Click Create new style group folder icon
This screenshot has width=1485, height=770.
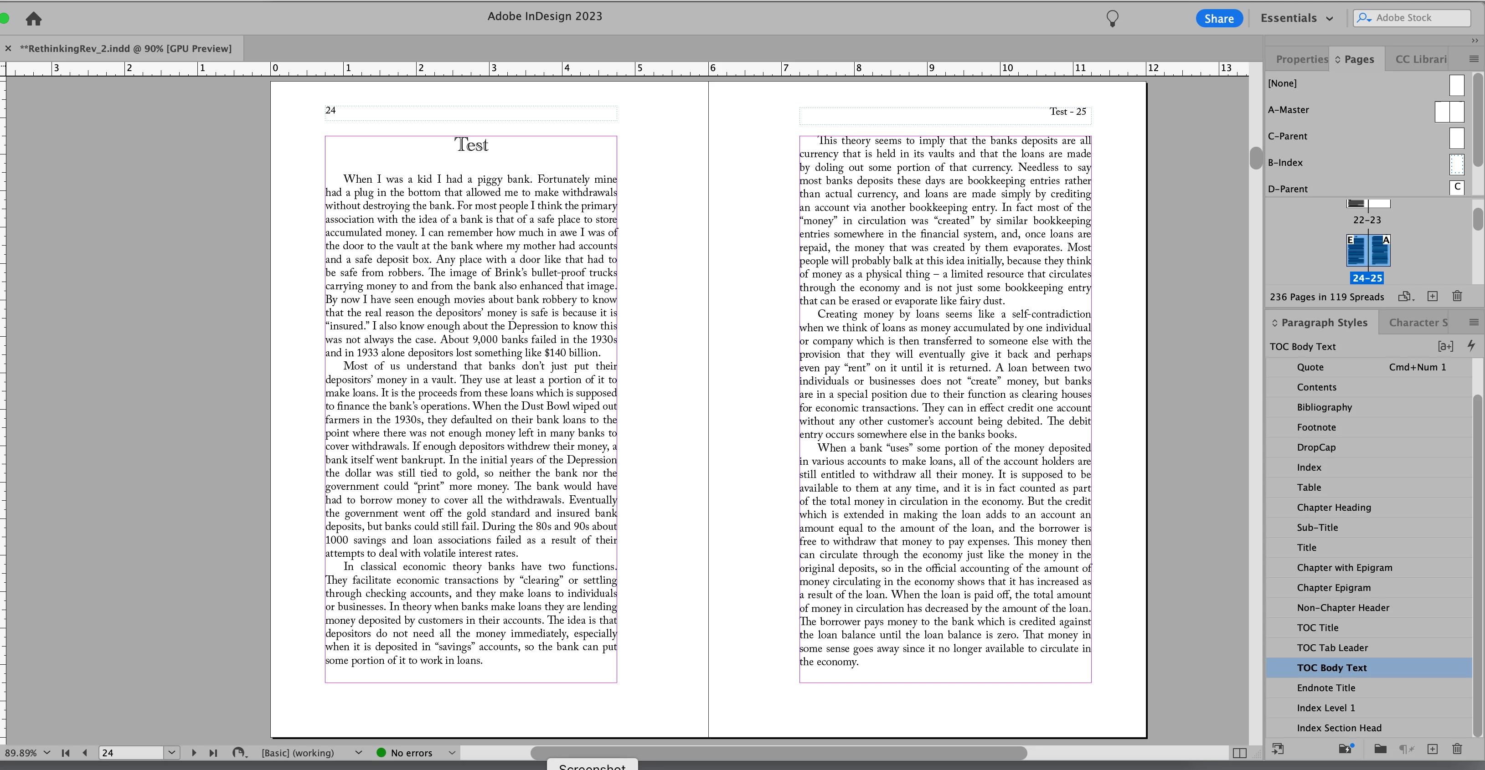(x=1380, y=749)
